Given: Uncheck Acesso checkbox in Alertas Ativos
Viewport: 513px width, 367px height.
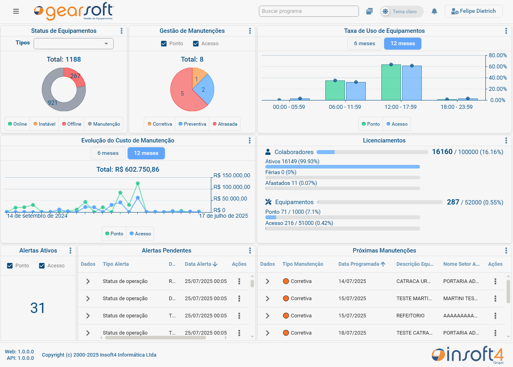Looking at the screenshot, I should click(42, 266).
